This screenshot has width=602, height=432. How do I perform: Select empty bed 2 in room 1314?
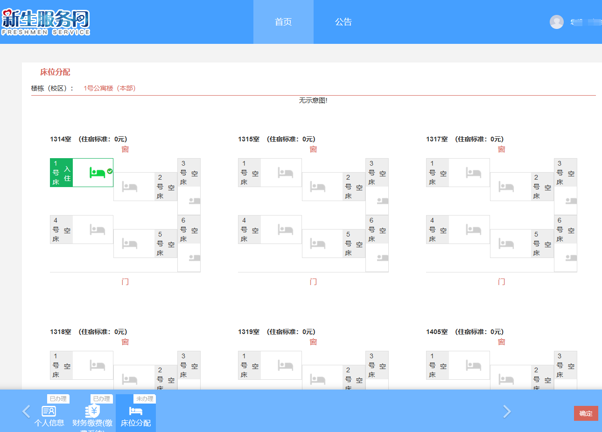pyautogui.click(x=130, y=187)
